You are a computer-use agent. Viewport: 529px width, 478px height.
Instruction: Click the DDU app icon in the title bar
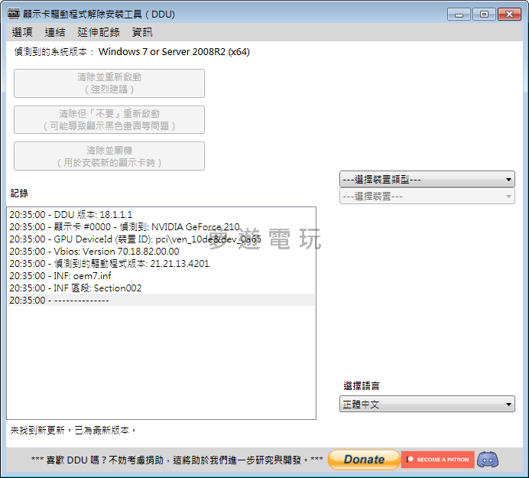coord(14,14)
